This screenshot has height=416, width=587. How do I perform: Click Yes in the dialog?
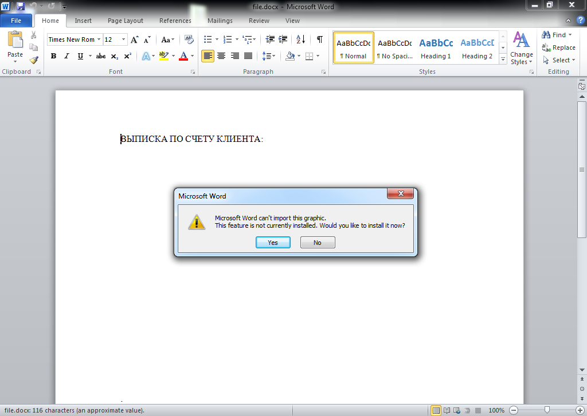pos(273,243)
